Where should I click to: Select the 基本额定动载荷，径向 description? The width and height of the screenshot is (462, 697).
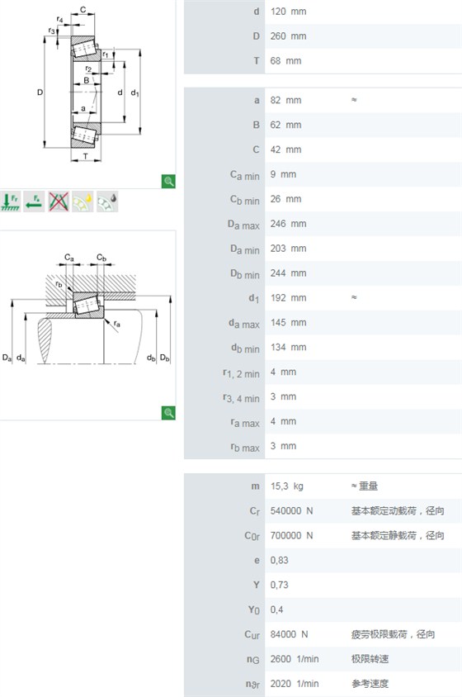398,510
